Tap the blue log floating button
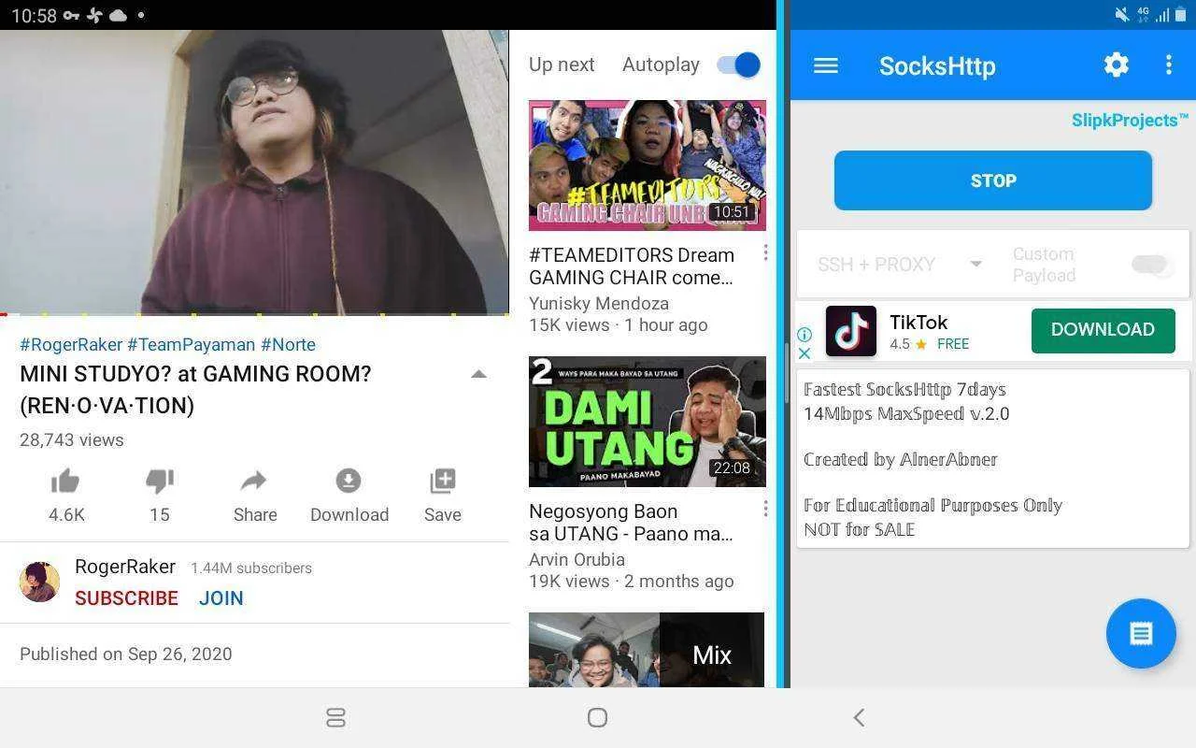The height and width of the screenshot is (748, 1196). (1141, 633)
